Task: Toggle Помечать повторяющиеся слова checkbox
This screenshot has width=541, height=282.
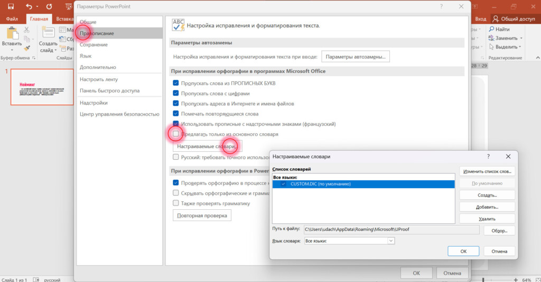Action: pos(175,114)
